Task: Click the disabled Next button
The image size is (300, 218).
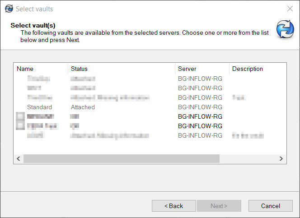Action: (219, 206)
